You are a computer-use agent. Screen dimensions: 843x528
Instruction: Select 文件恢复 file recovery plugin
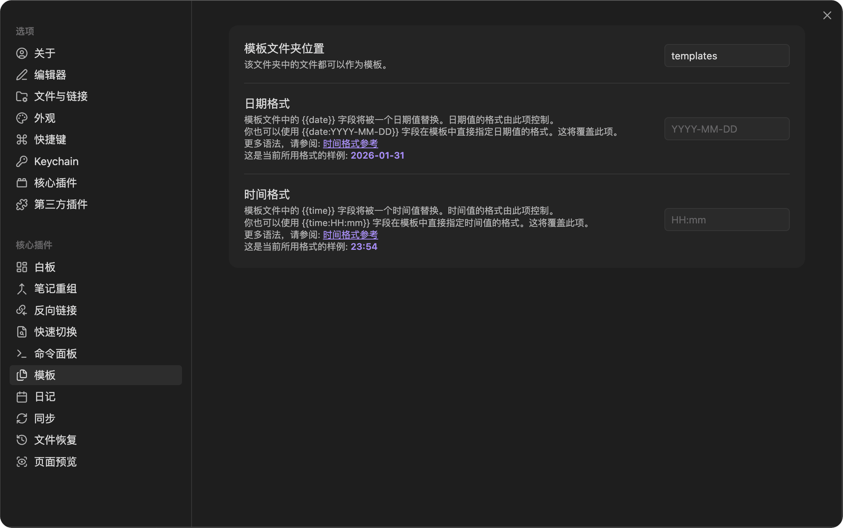pyautogui.click(x=55, y=440)
